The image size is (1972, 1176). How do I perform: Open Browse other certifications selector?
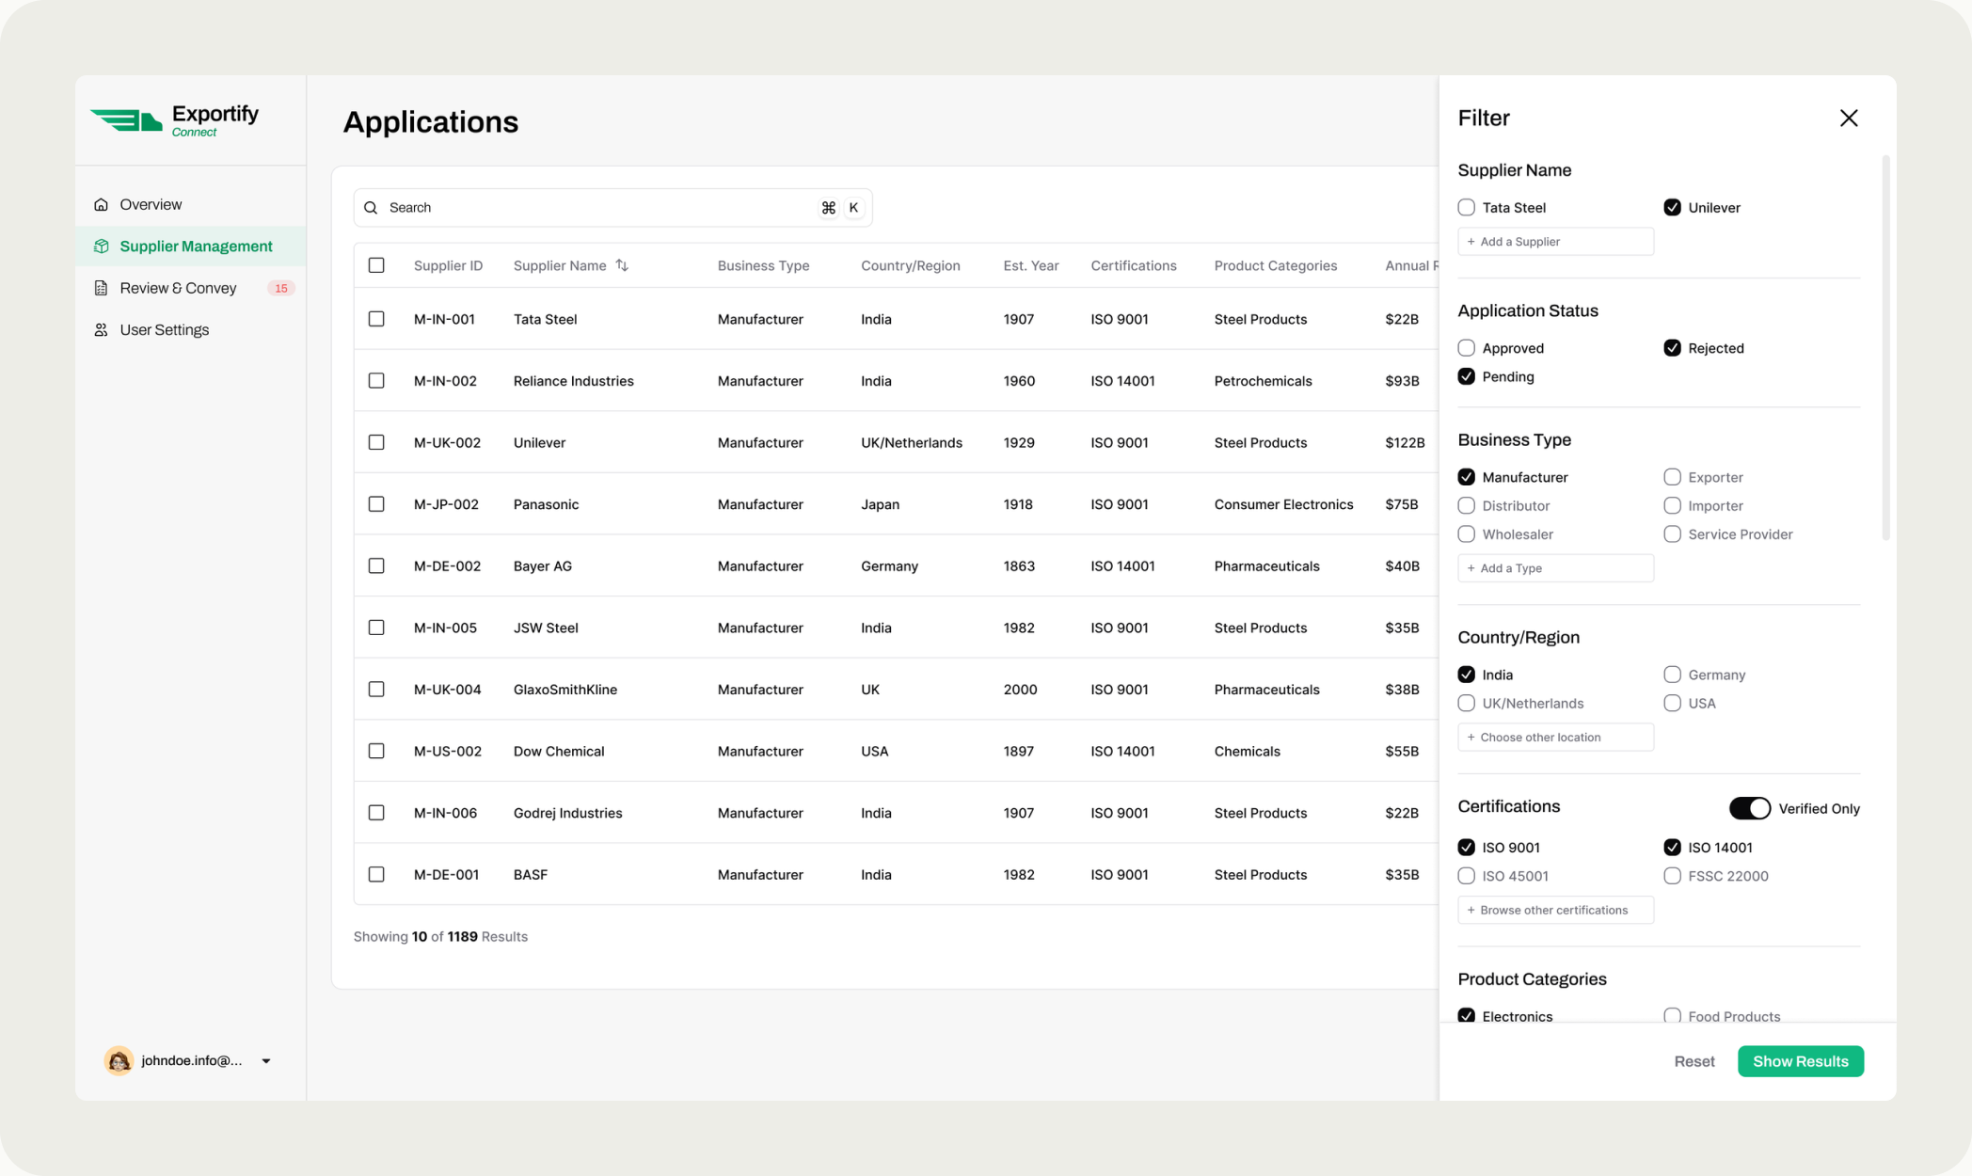click(1555, 911)
